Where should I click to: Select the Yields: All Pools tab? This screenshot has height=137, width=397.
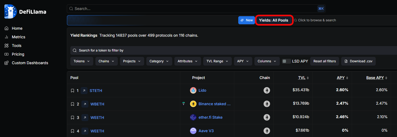274,20
